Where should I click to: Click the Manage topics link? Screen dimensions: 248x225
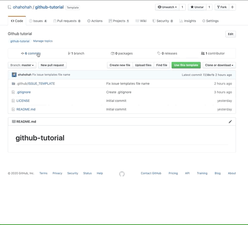(x=43, y=41)
